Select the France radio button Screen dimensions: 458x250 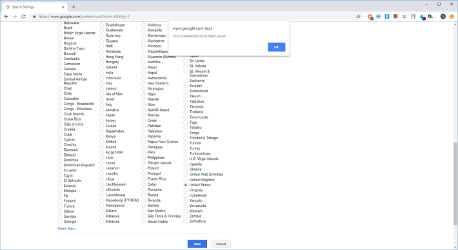60,206
